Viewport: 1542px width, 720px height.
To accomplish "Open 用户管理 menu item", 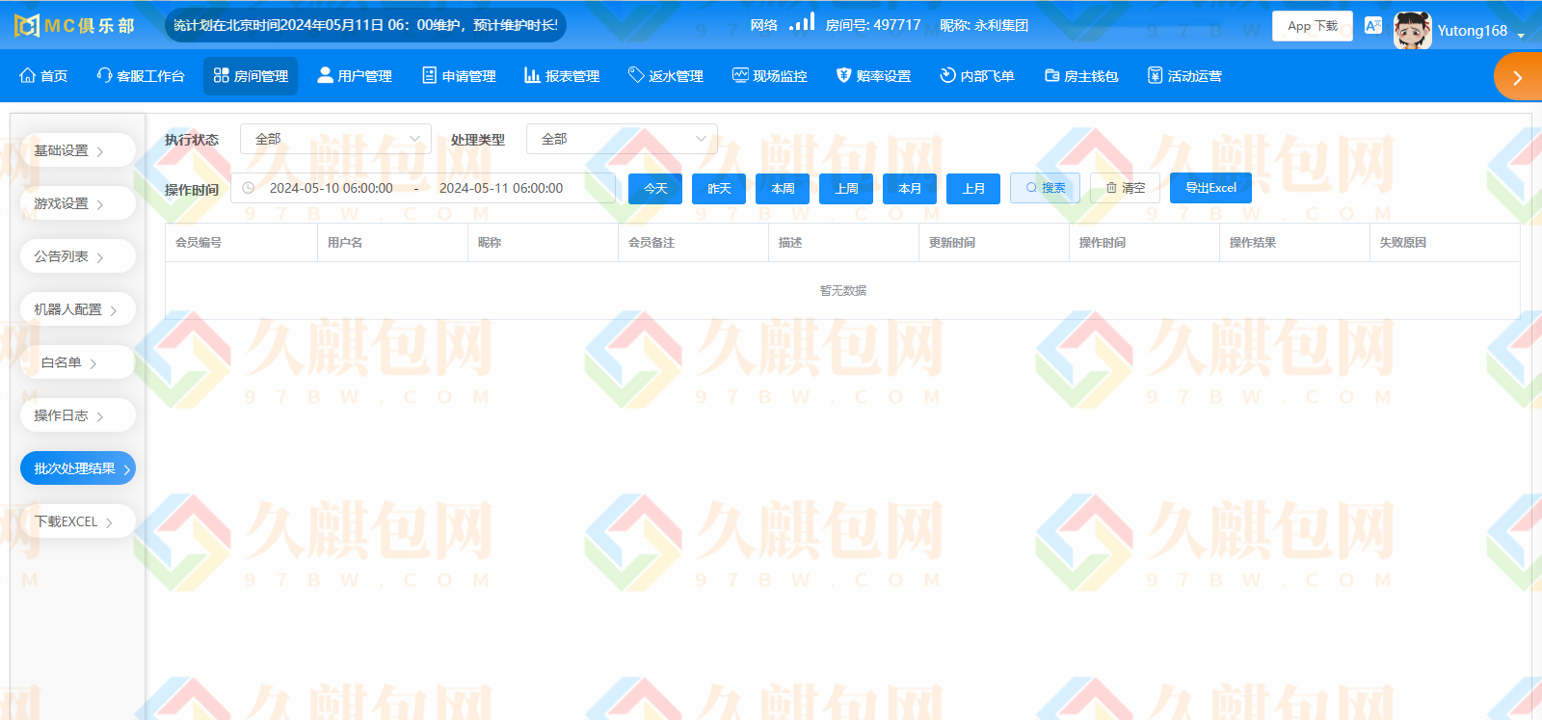I will coord(355,76).
